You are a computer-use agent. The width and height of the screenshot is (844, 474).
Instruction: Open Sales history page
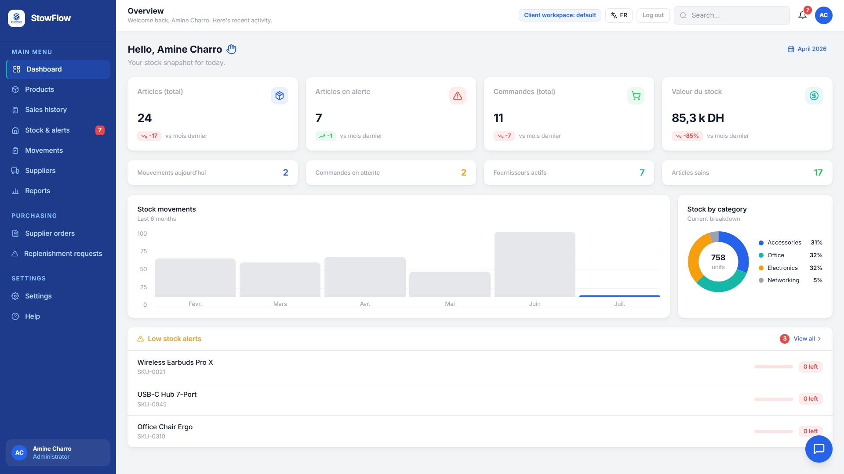pyautogui.click(x=58, y=110)
